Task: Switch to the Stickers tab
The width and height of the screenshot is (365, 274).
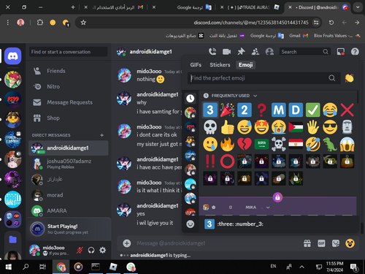Action: pos(220,65)
